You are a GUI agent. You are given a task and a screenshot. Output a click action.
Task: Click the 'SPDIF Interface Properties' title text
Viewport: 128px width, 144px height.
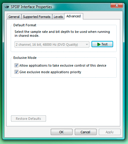tap(31, 7)
